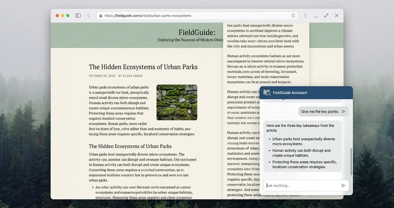The width and height of the screenshot is (394, 208).
Task: Click bullet 'Urban parks host unexpectedly diverse micro-ecosystems.'
Action: [304, 141]
